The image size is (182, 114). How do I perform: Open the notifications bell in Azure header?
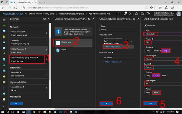125,14
